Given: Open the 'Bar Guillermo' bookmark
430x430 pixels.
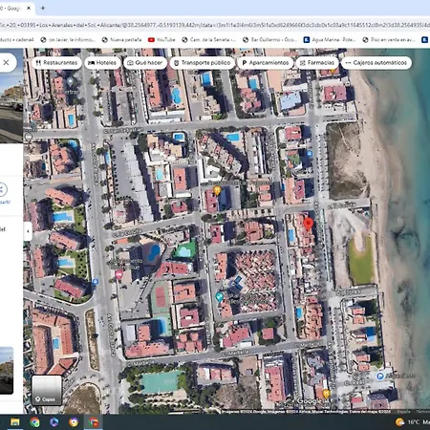Looking at the screenshot, I should [269, 40].
